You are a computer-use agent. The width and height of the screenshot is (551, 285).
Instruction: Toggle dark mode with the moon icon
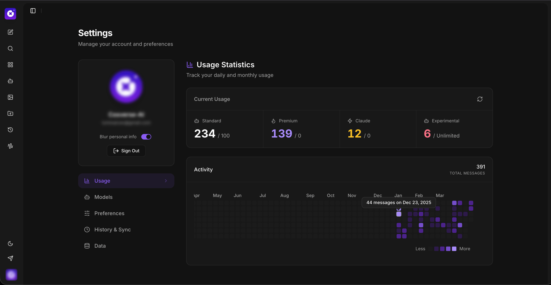[x=10, y=243]
